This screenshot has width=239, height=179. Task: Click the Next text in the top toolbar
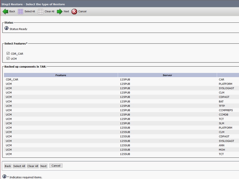tap(66, 11)
